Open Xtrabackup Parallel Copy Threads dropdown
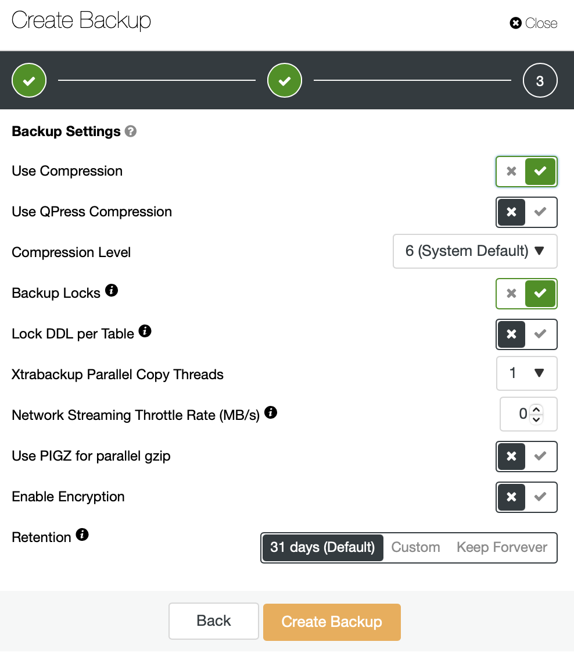The height and width of the screenshot is (663, 574). pyautogui.click(x=527, y=373)
